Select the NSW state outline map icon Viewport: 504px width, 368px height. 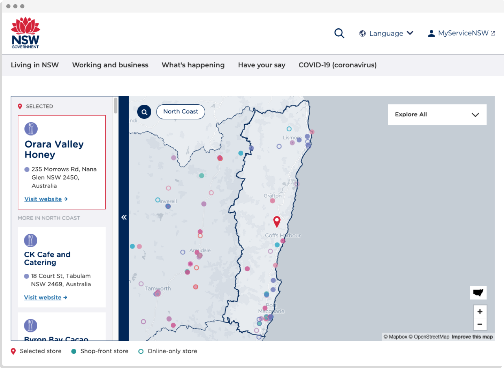(x=478, y=293)
